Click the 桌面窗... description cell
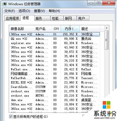This screenshot has width=117, height=121. point(88,100)
